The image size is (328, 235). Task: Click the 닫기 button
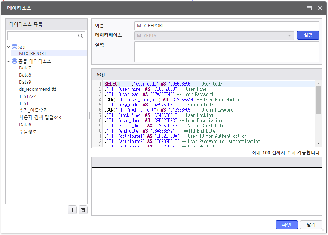click(x=311, y=225)
